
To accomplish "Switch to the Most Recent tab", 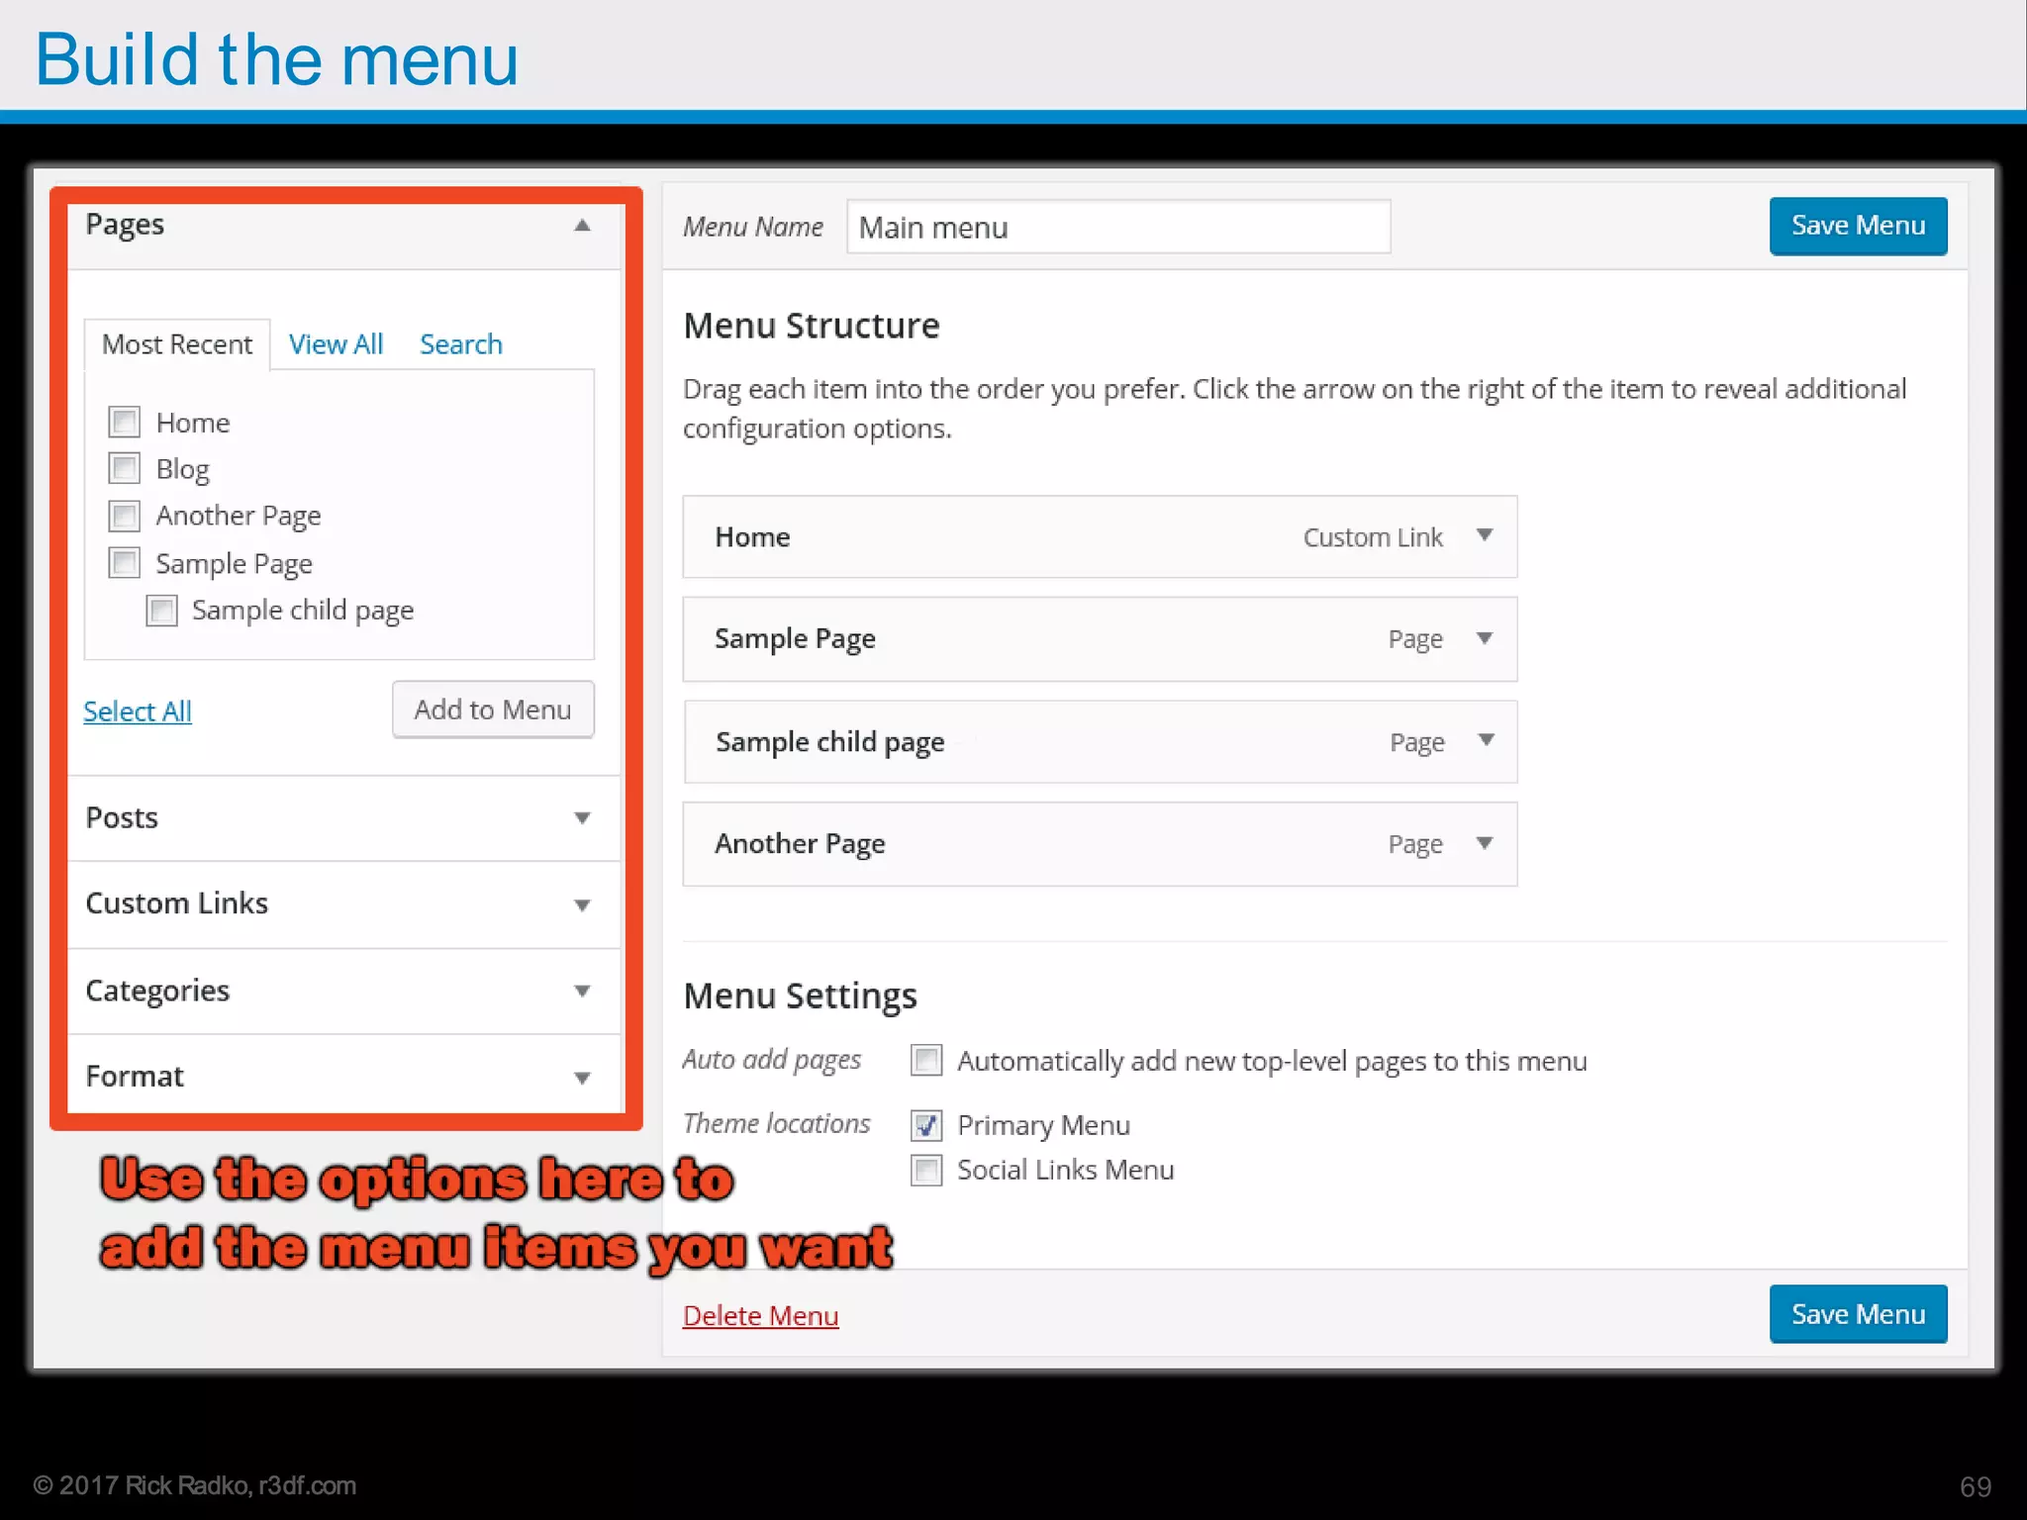I will tap(177, 344).
